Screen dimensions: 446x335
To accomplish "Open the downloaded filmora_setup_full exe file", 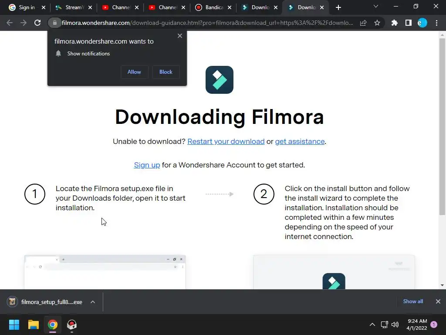I will click(45, 302).
